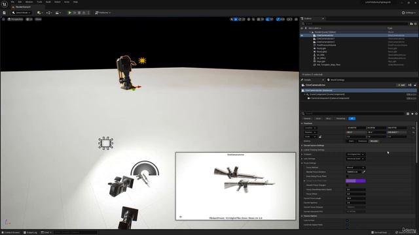Open the Details settings gear icon
The width and height of the screenshot is (419, 235).
(416, 114)
